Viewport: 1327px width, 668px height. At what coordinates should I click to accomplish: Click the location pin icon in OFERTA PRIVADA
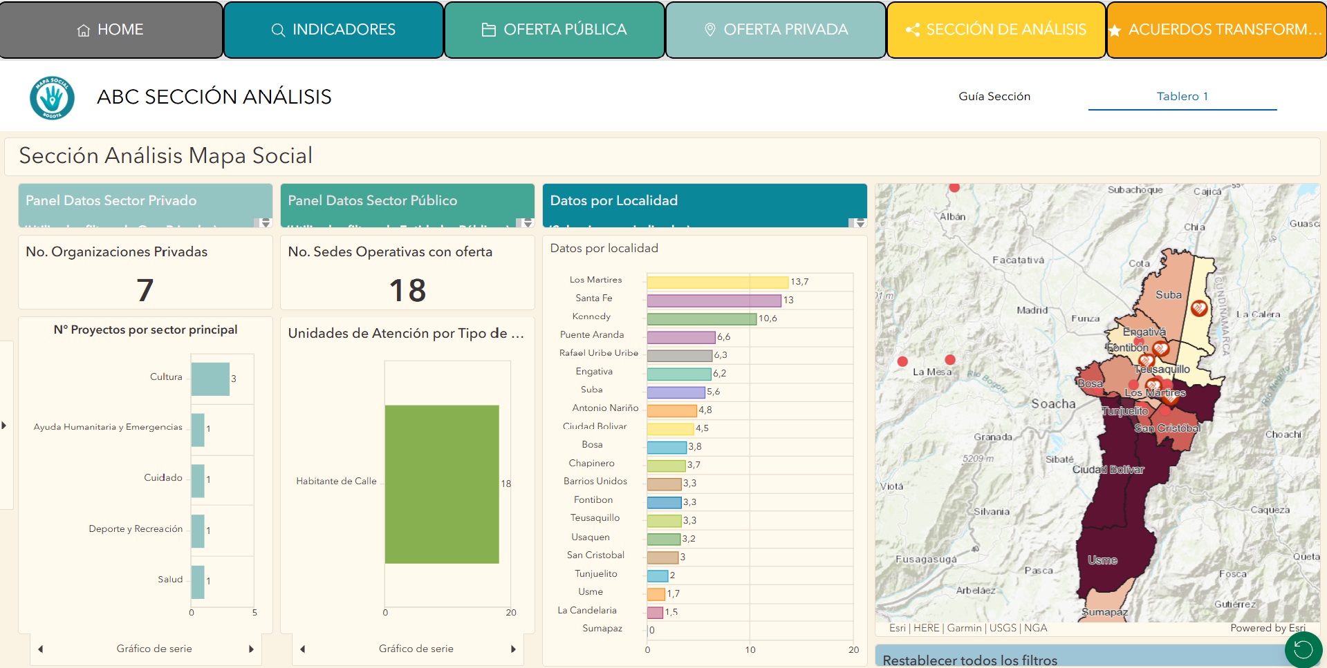click(x=709, y=30)
